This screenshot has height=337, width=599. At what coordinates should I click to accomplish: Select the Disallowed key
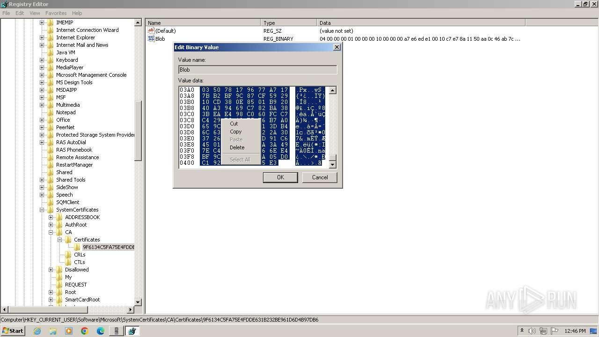pyautogui.click(x=77, y=270)
